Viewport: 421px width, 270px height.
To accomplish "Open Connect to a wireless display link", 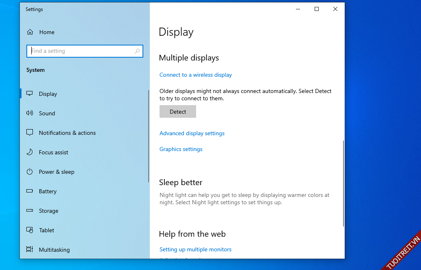I will click(195, 75).
